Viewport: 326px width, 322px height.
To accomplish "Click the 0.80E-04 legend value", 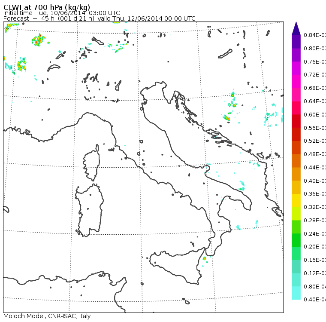I will tap(315, 287).
